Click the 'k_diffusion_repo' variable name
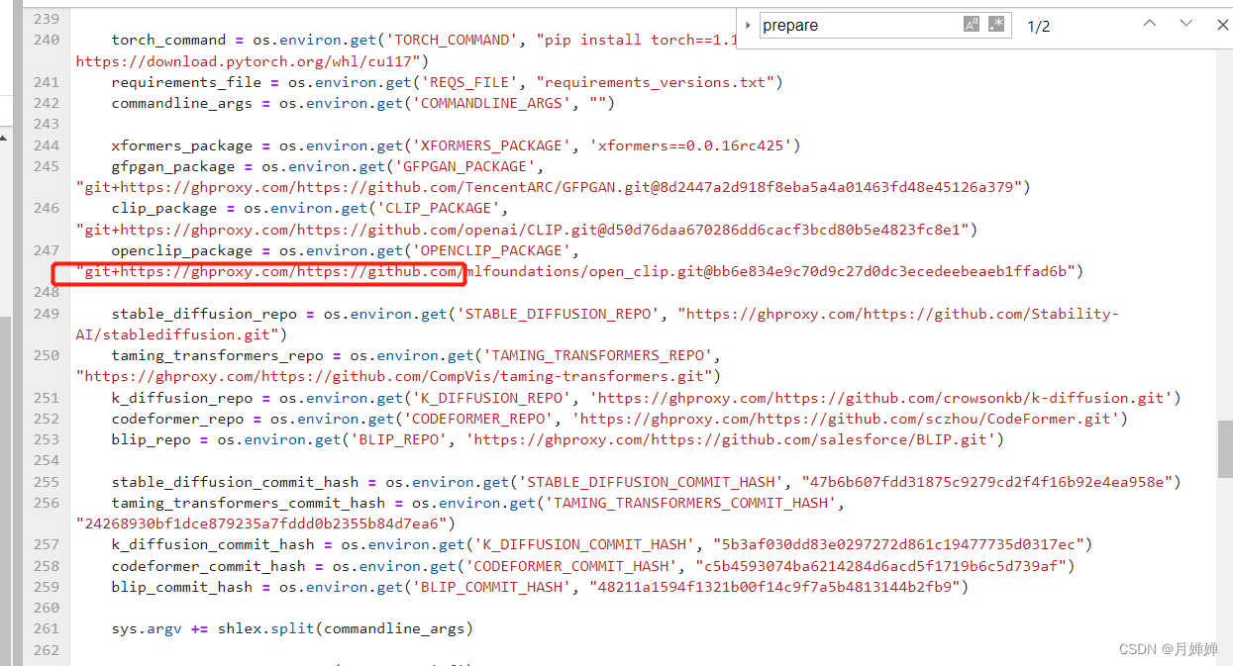The height and width of the screenshot is (666, 1233). click(181, 398)
